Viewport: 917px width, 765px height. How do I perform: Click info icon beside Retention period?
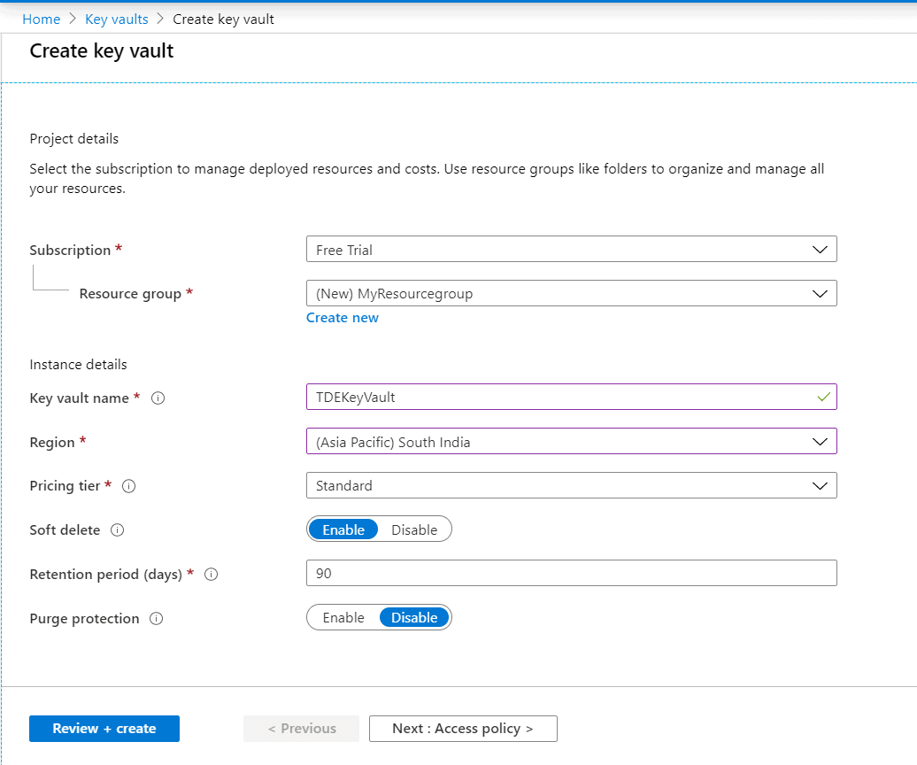pos(212,575)
